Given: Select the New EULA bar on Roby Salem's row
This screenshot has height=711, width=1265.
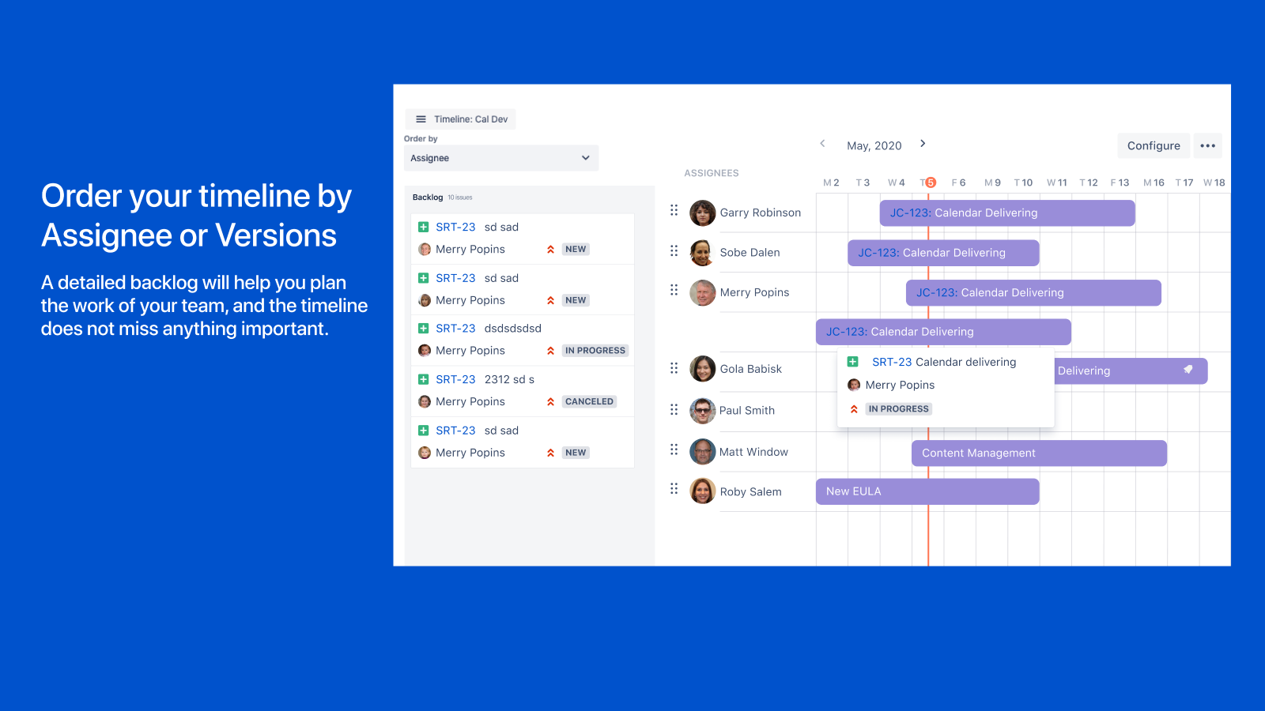Looking at the screenshot, I should click(927, 491).
